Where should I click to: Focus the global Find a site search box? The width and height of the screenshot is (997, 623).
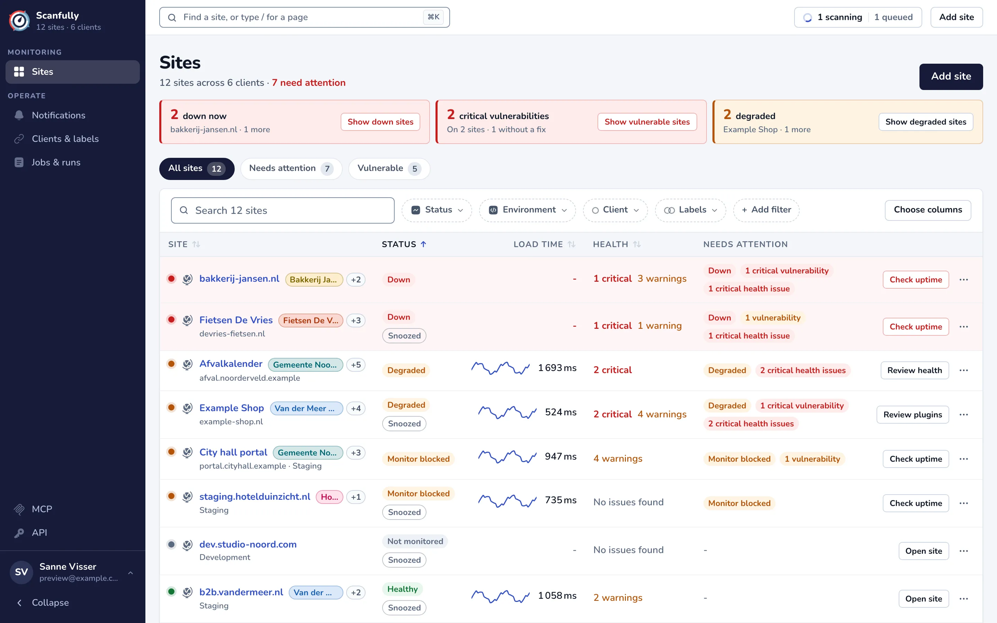click(304, 17)
